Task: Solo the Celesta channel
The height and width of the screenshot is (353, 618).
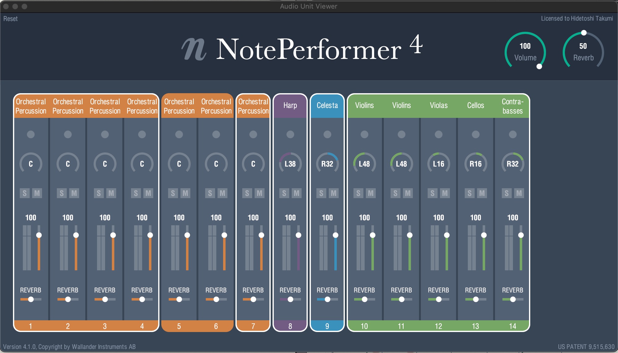Action: (x=321, y=193)
